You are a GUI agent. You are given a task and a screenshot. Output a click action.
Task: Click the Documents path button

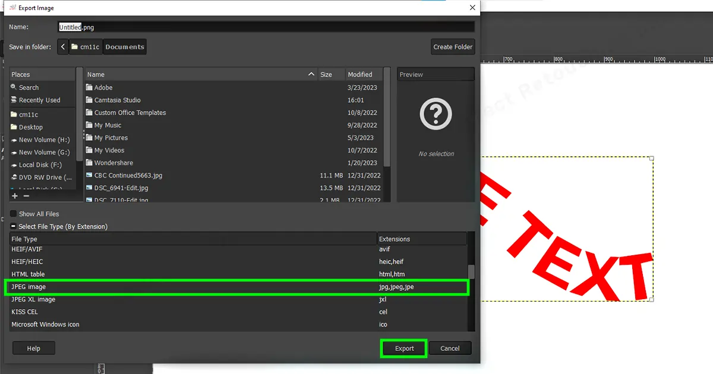coord(125,47)
